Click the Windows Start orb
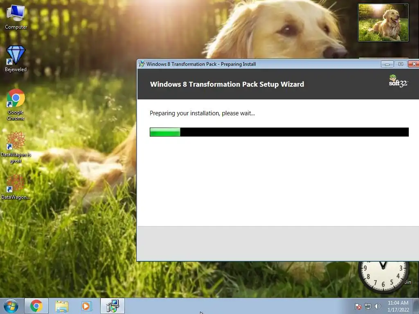The image size is (419, 314). click(11, 306)
